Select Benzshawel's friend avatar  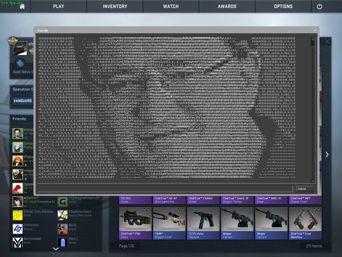pyautogui.click(x=18, y=243)
